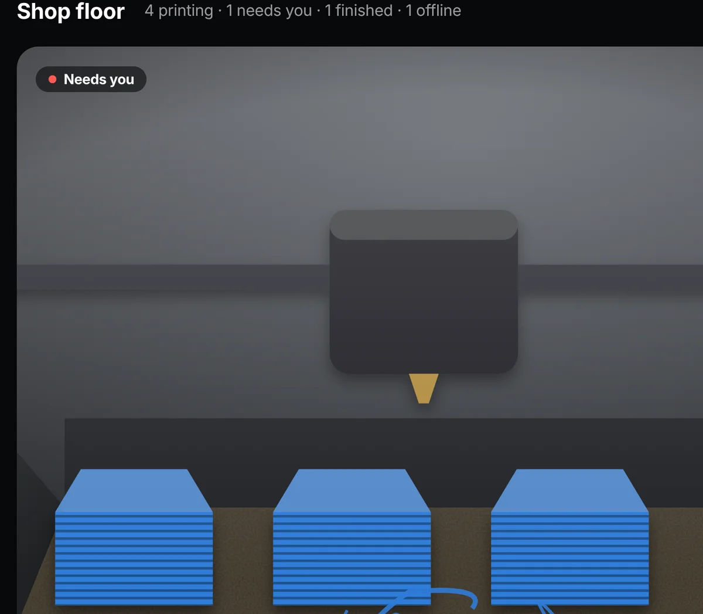Click the "1 finished" summary count
703x614 pixels.
tap(359, 11)
